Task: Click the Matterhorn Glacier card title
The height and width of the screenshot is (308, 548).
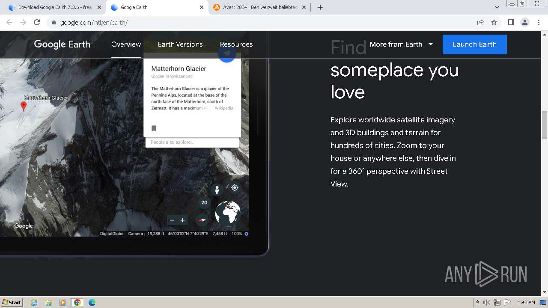Action: click(x=179, y=68)
